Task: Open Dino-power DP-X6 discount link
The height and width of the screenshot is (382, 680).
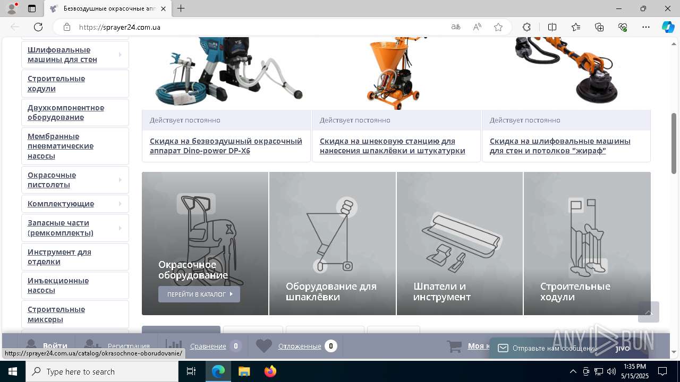Action: click(x=226, y=146)
